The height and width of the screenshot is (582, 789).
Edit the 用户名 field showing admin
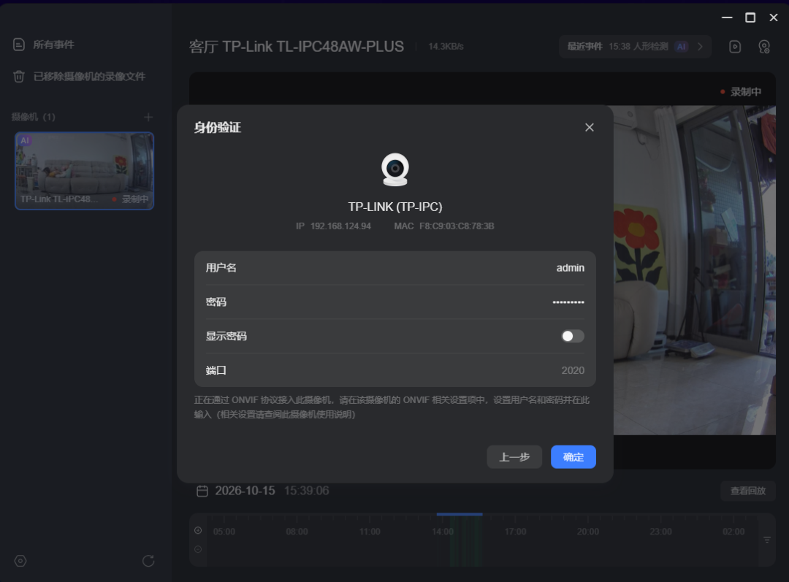(x=395, y=267)
